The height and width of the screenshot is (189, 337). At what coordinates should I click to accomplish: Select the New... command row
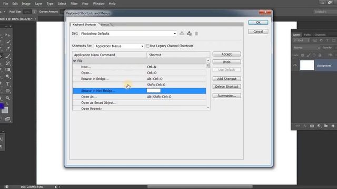pyautogui.click(x=139, y=67)
